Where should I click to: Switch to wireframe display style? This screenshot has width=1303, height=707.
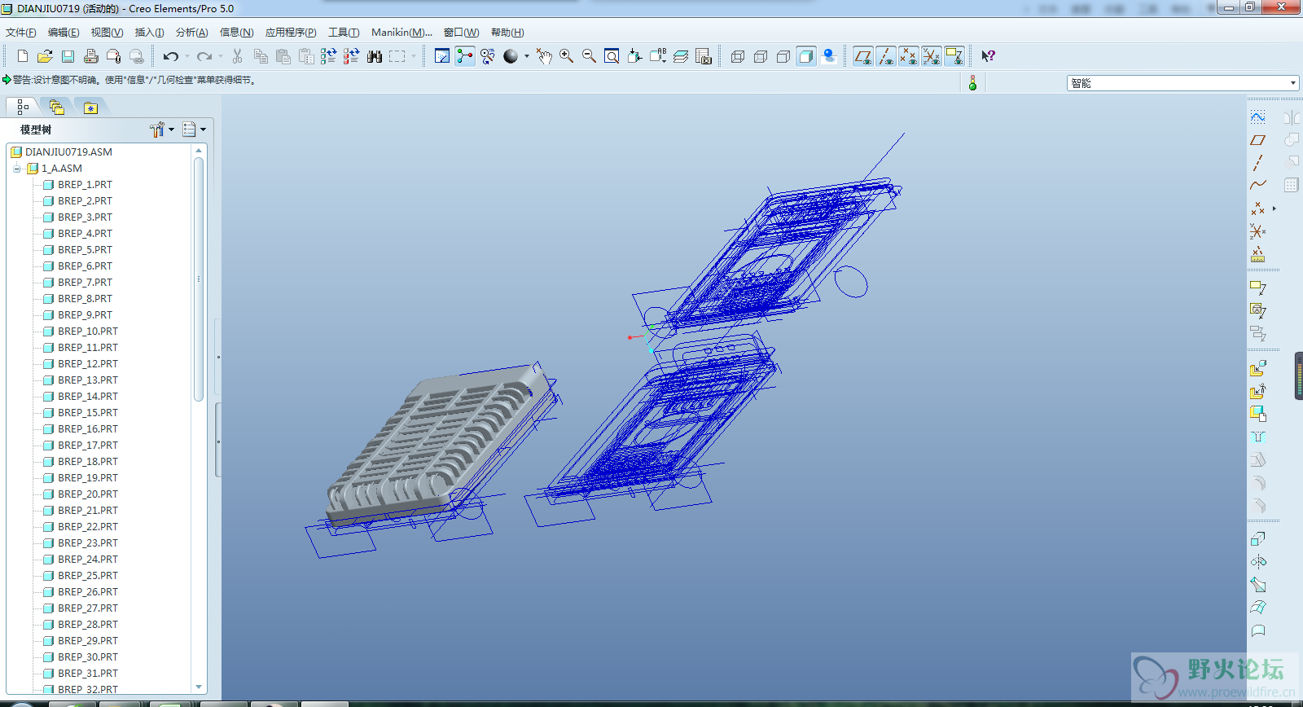click(738, 56)
